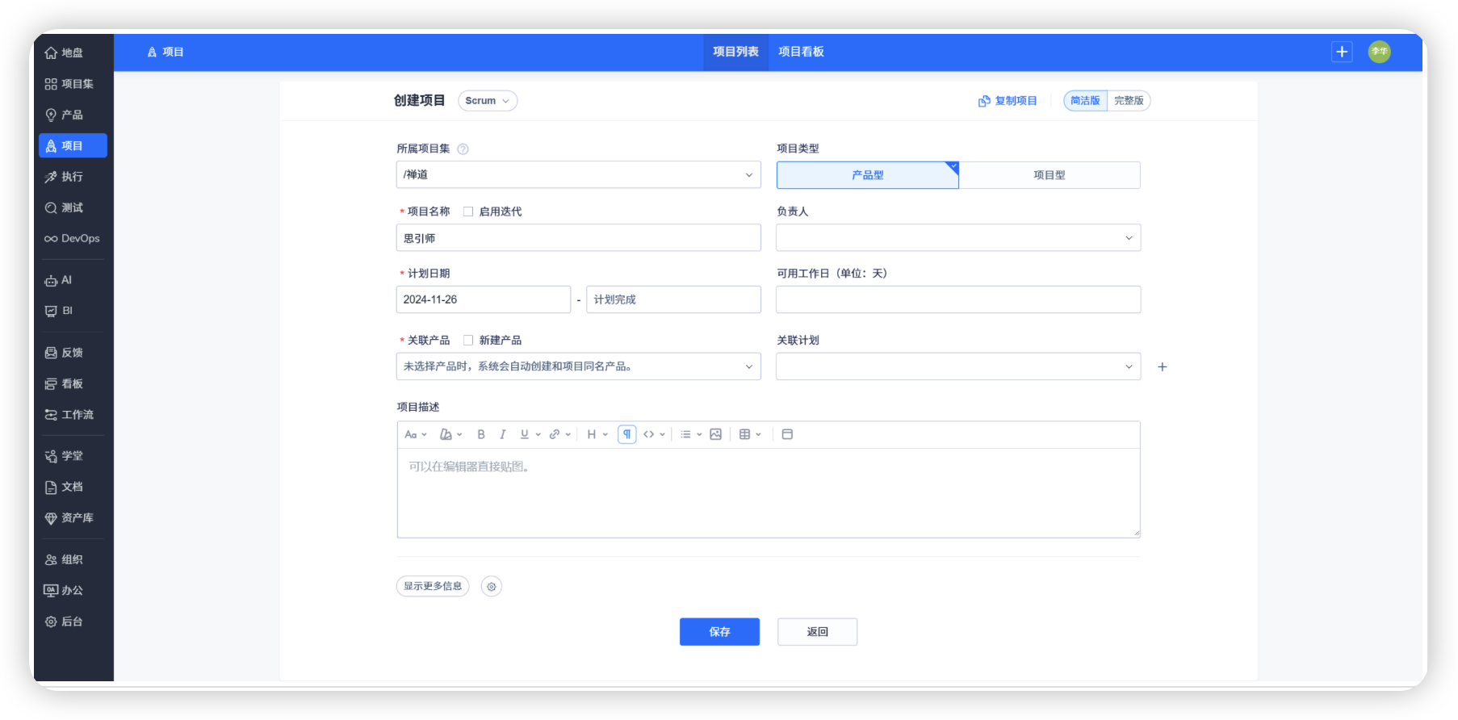This screenshot has width=1458, height=720.
Task: Click the plus icon next to 关联计划
Action: click(x=1163, y=366)
